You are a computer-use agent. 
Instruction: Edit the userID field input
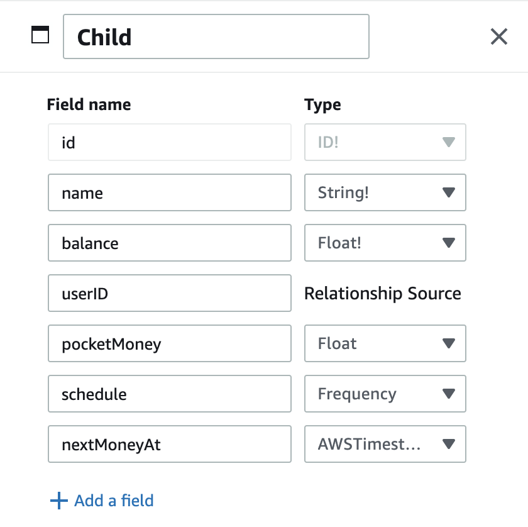coord(170,293)
